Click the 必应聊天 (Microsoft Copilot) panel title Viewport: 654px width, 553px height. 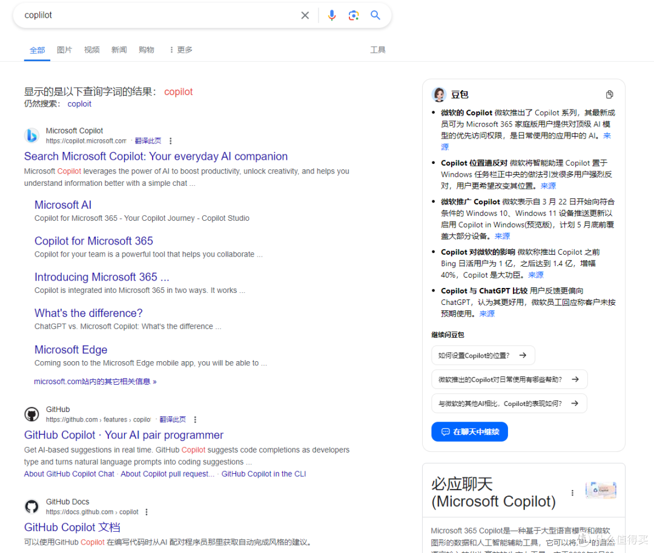pos(494,493)
